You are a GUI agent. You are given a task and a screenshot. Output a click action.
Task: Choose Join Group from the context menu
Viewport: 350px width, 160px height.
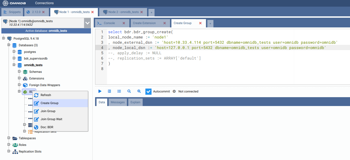coord(60,111)
